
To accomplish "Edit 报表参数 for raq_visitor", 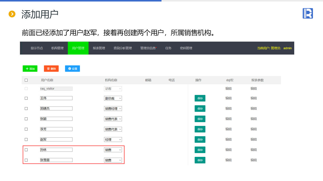I will [x=254, y=88].
